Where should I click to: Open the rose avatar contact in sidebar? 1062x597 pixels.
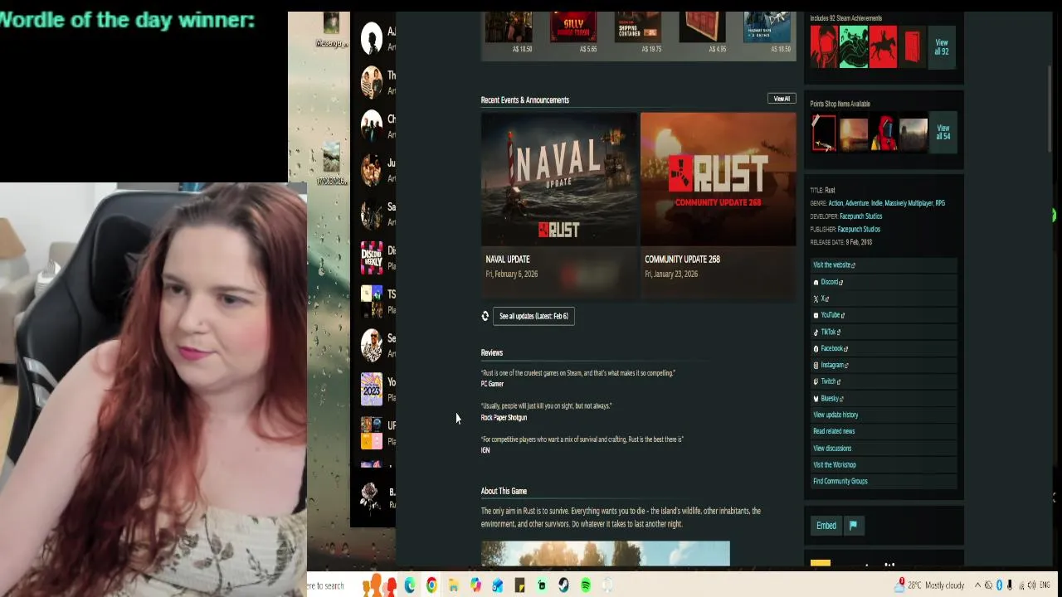(x=372, y=496)
